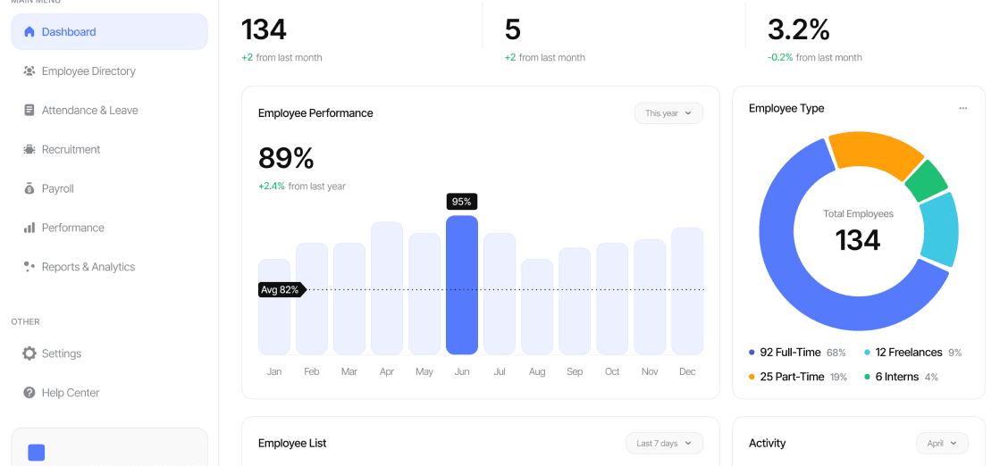Expand the This year dropdown

[668, 113]
